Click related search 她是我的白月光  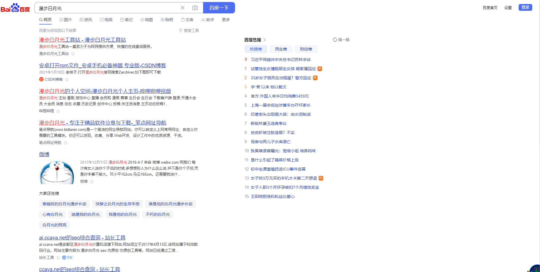tap(86, 214)
